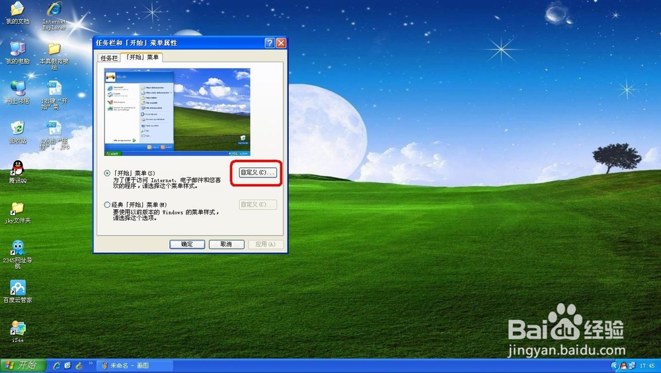Open the 我的电脑 desktop icon
This screenshot has height=373, width=661.
point(17,53)
